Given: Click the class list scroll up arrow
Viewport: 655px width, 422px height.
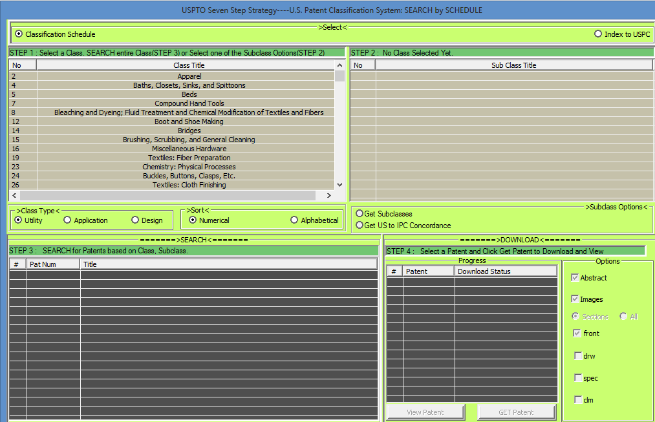Looking at the screenshot, I should (339, 65).
